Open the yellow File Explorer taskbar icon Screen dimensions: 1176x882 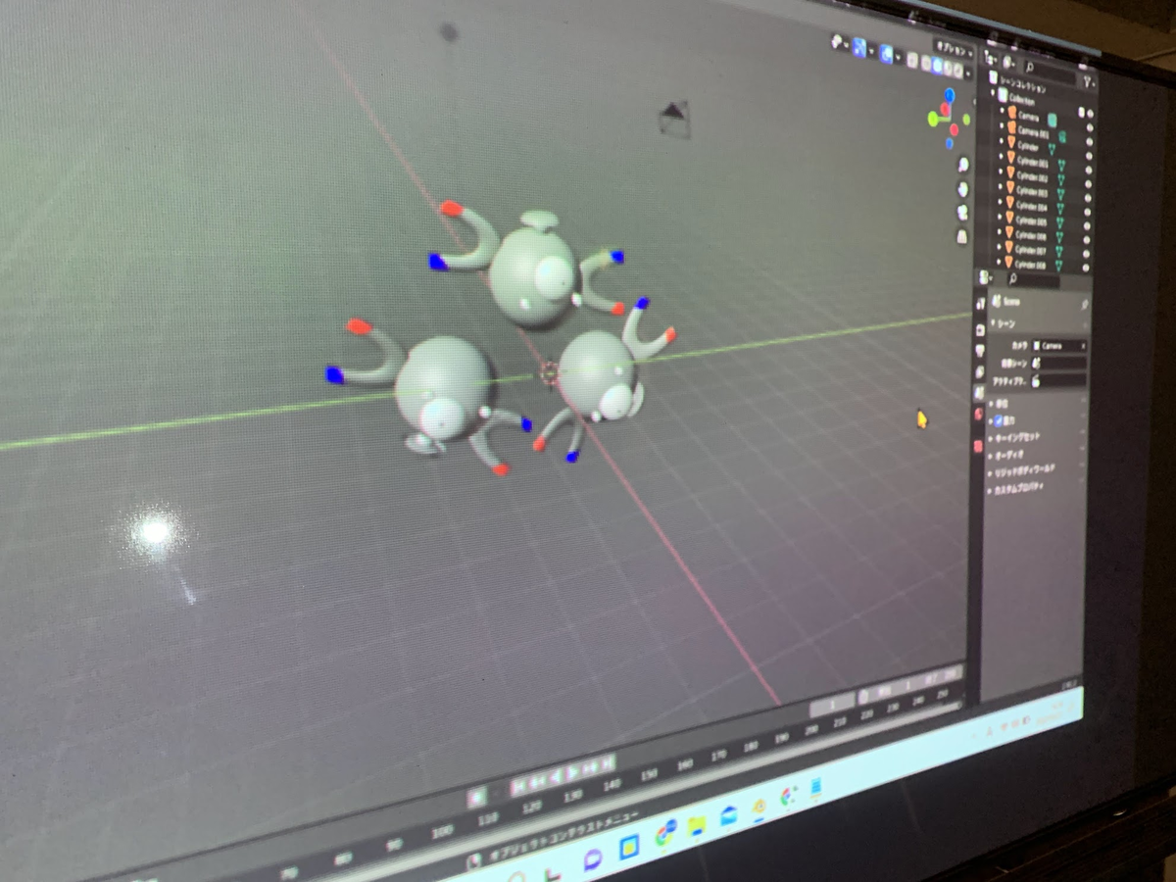coord(698,826)
